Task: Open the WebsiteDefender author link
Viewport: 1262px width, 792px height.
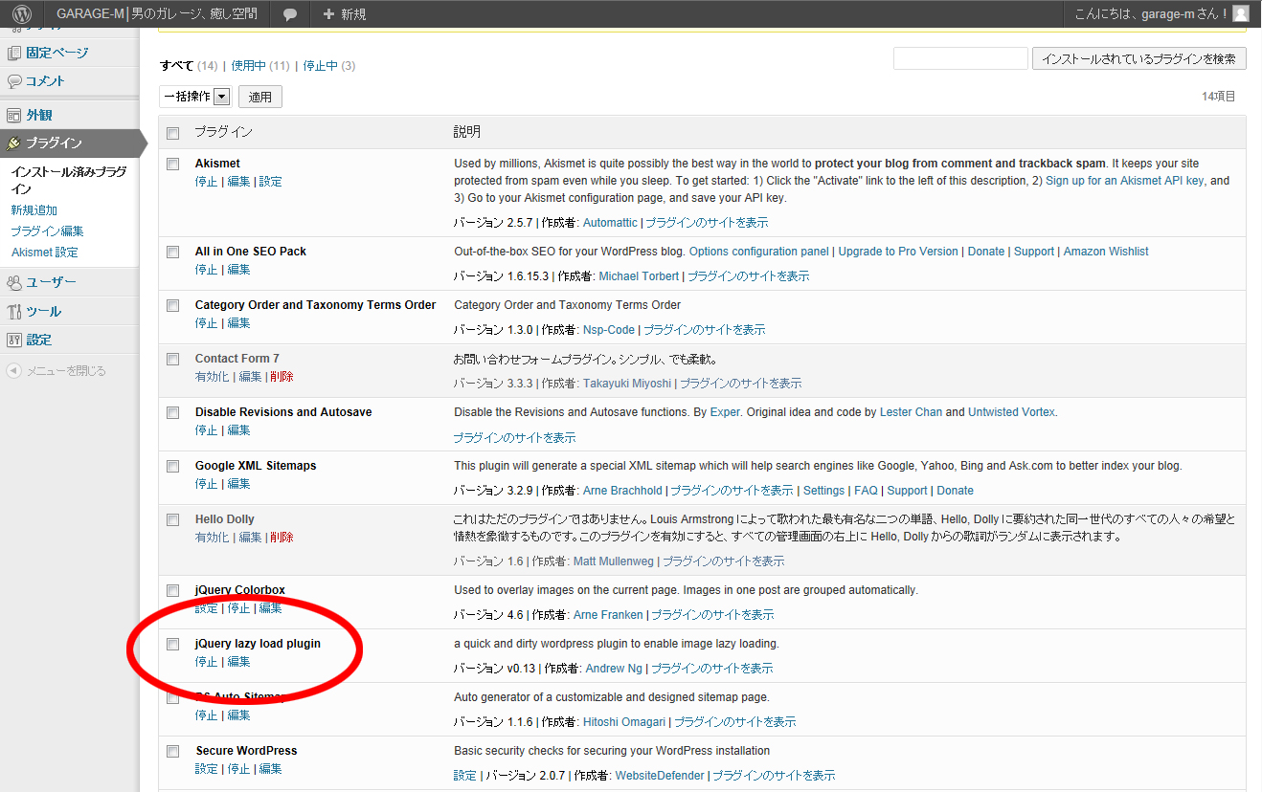Action: click(660, 776)
